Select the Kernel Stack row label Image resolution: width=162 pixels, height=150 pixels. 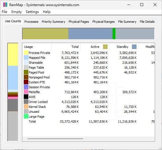coord(37,107)
